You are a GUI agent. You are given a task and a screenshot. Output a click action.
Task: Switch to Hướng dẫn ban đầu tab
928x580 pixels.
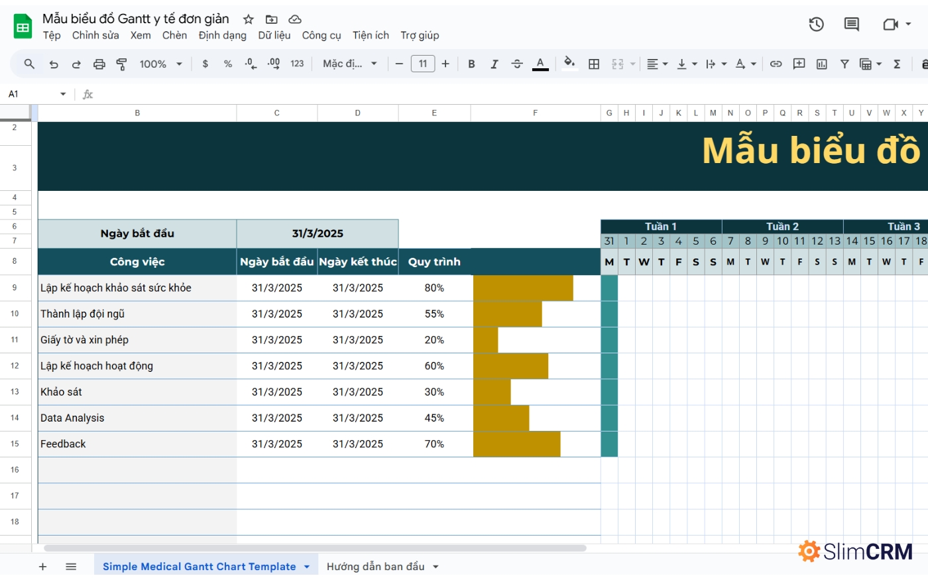coord(375,567)
